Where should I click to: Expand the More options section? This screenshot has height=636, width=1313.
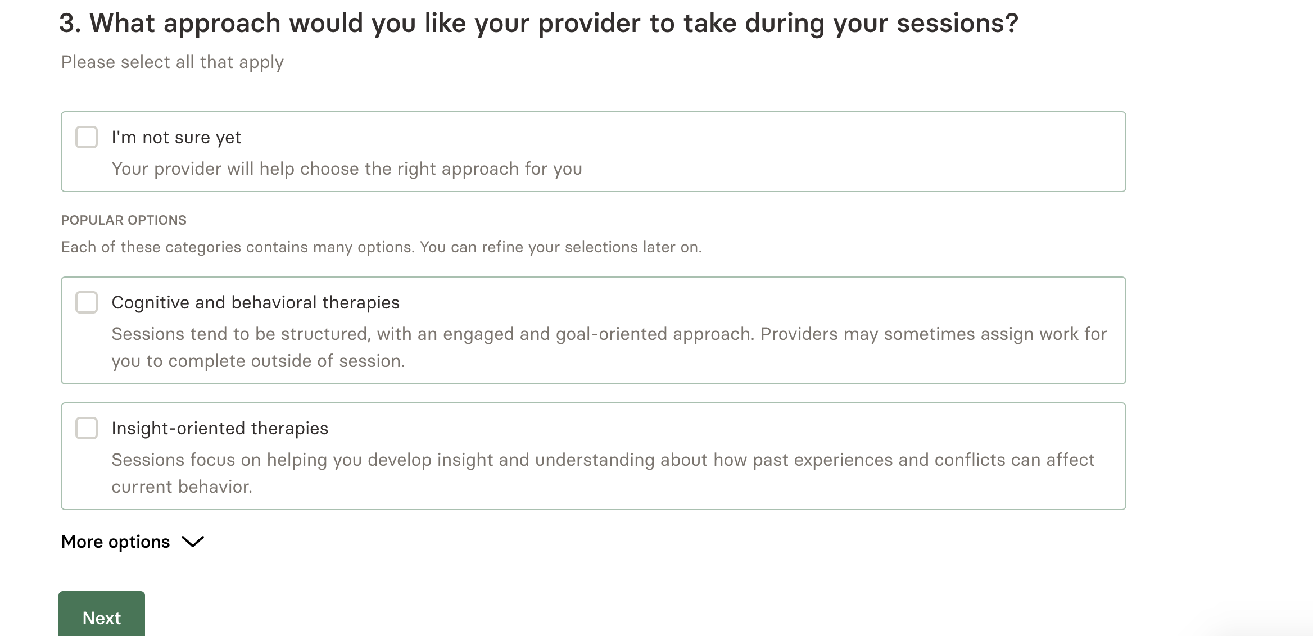coord(116,542)
